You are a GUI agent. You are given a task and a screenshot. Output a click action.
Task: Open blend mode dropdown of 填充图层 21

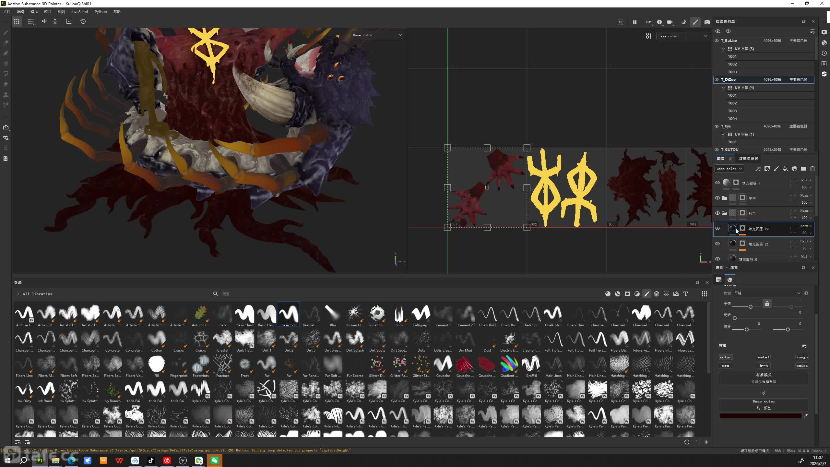pos(806,241)
